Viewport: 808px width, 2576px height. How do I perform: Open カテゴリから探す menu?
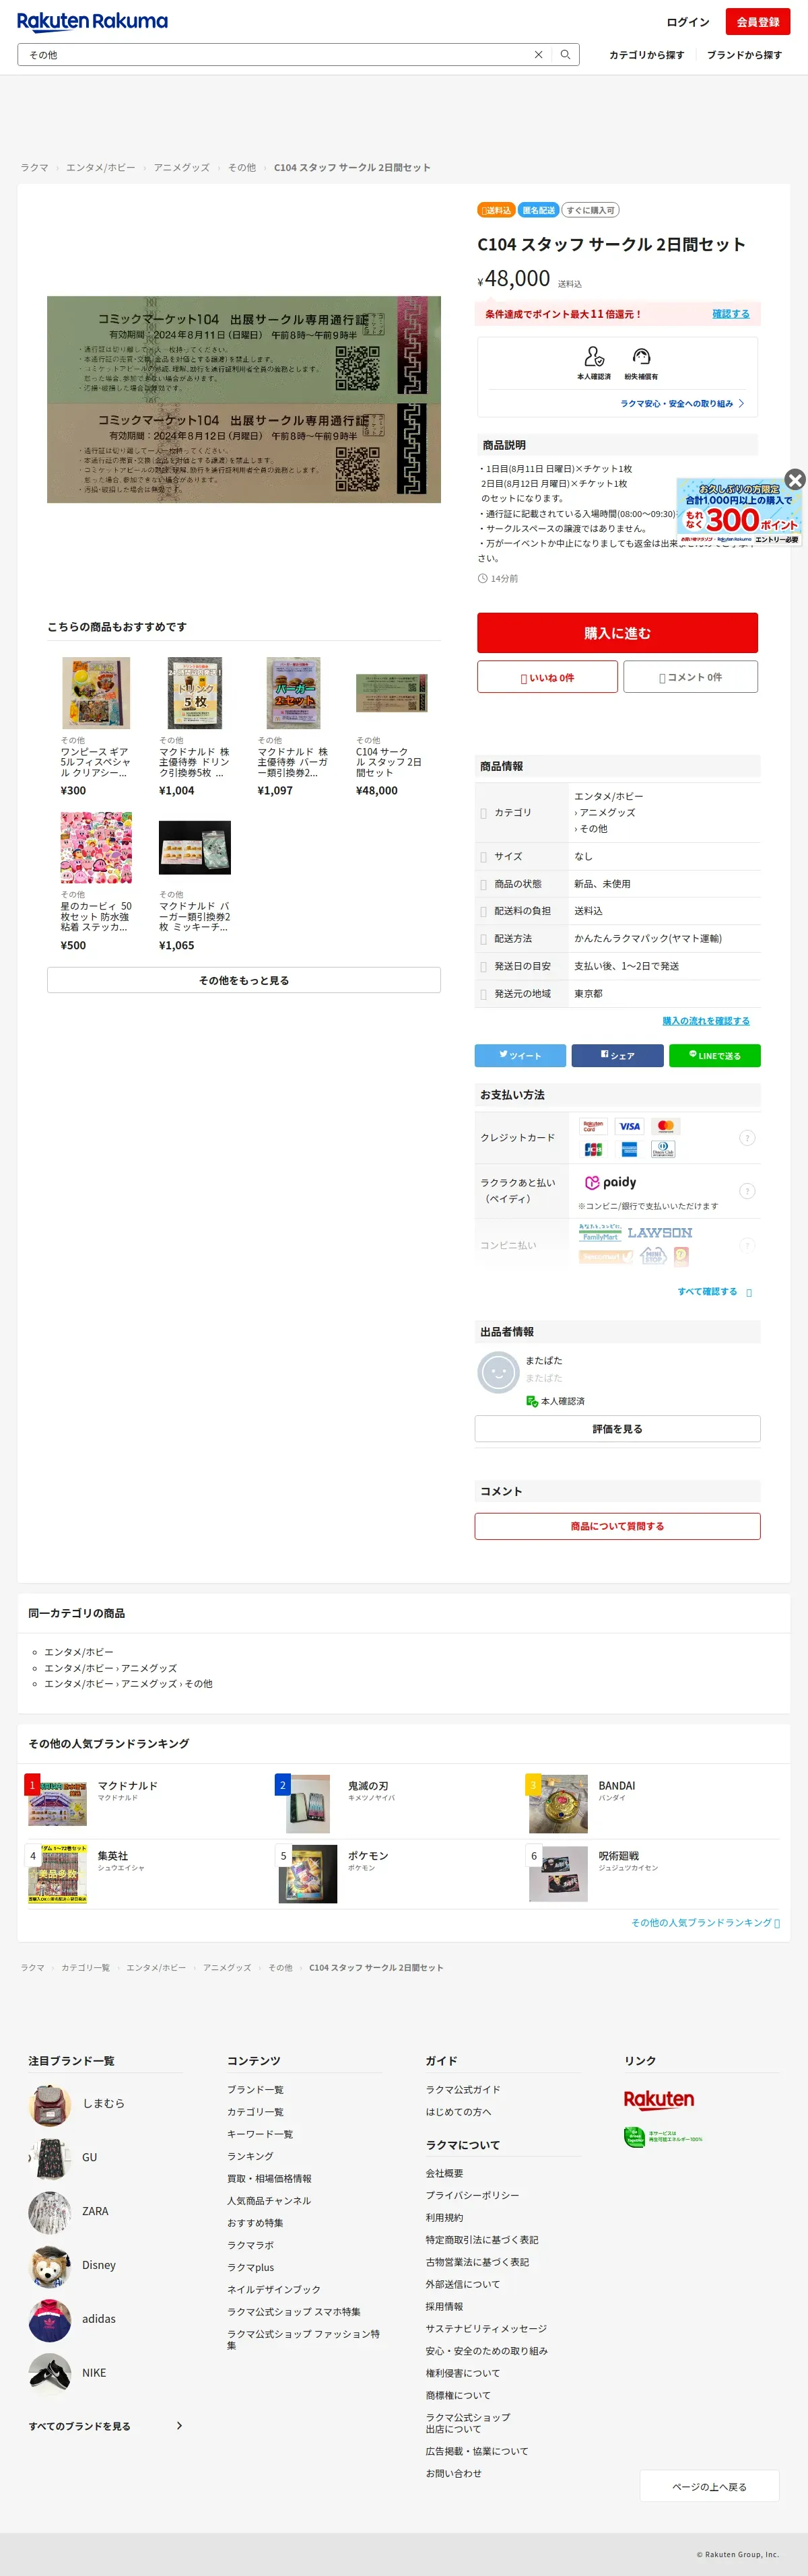click(647, 55)
